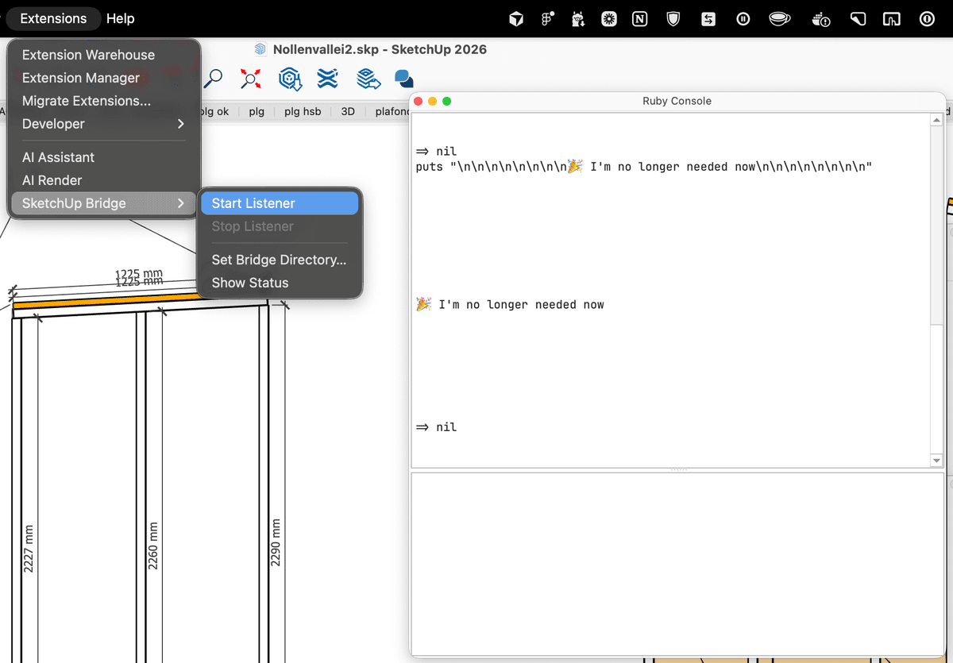Switch to the plg hsb scene tab
This screenshot has height=663, width=953.
click(x=303, y=111)
